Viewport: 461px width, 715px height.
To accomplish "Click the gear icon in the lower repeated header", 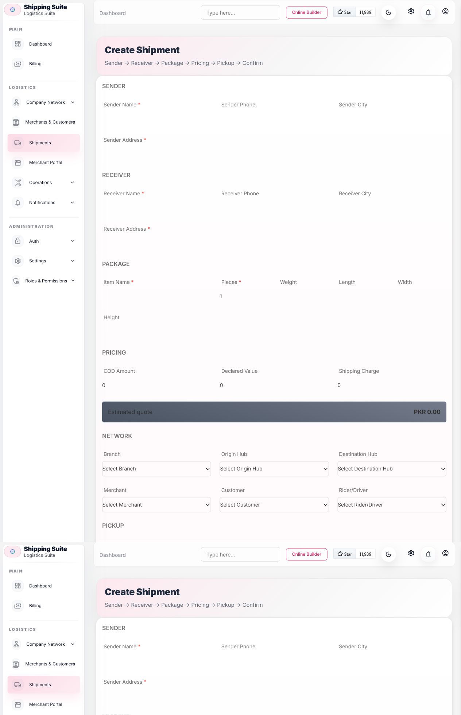I will (x=411, y=553).
